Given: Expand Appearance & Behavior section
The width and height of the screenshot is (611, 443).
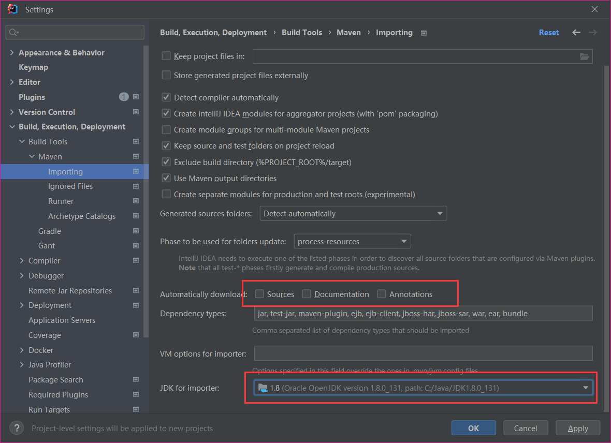Looking at the screenshot, I should [x=12, y=53].
